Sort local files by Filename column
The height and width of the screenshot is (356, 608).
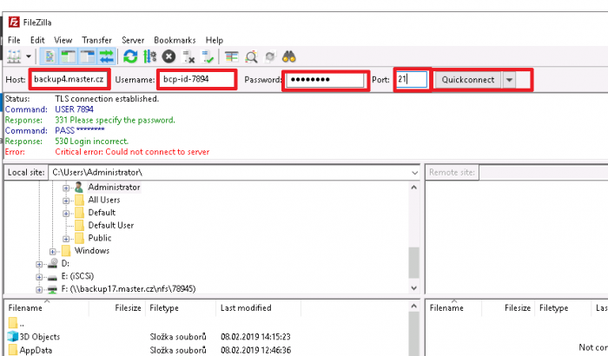click(x=47, y=308)
